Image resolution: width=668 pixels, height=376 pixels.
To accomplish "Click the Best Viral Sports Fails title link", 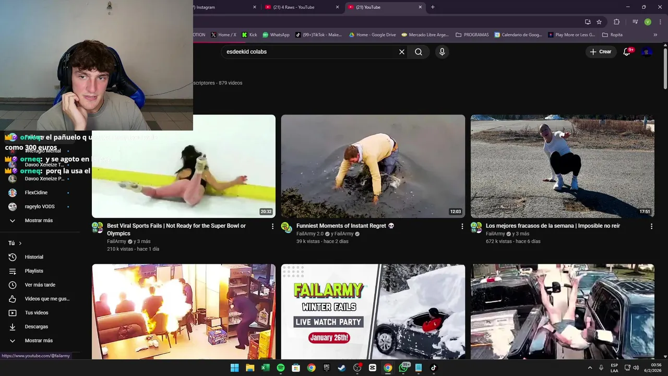I will coord(176,230).
